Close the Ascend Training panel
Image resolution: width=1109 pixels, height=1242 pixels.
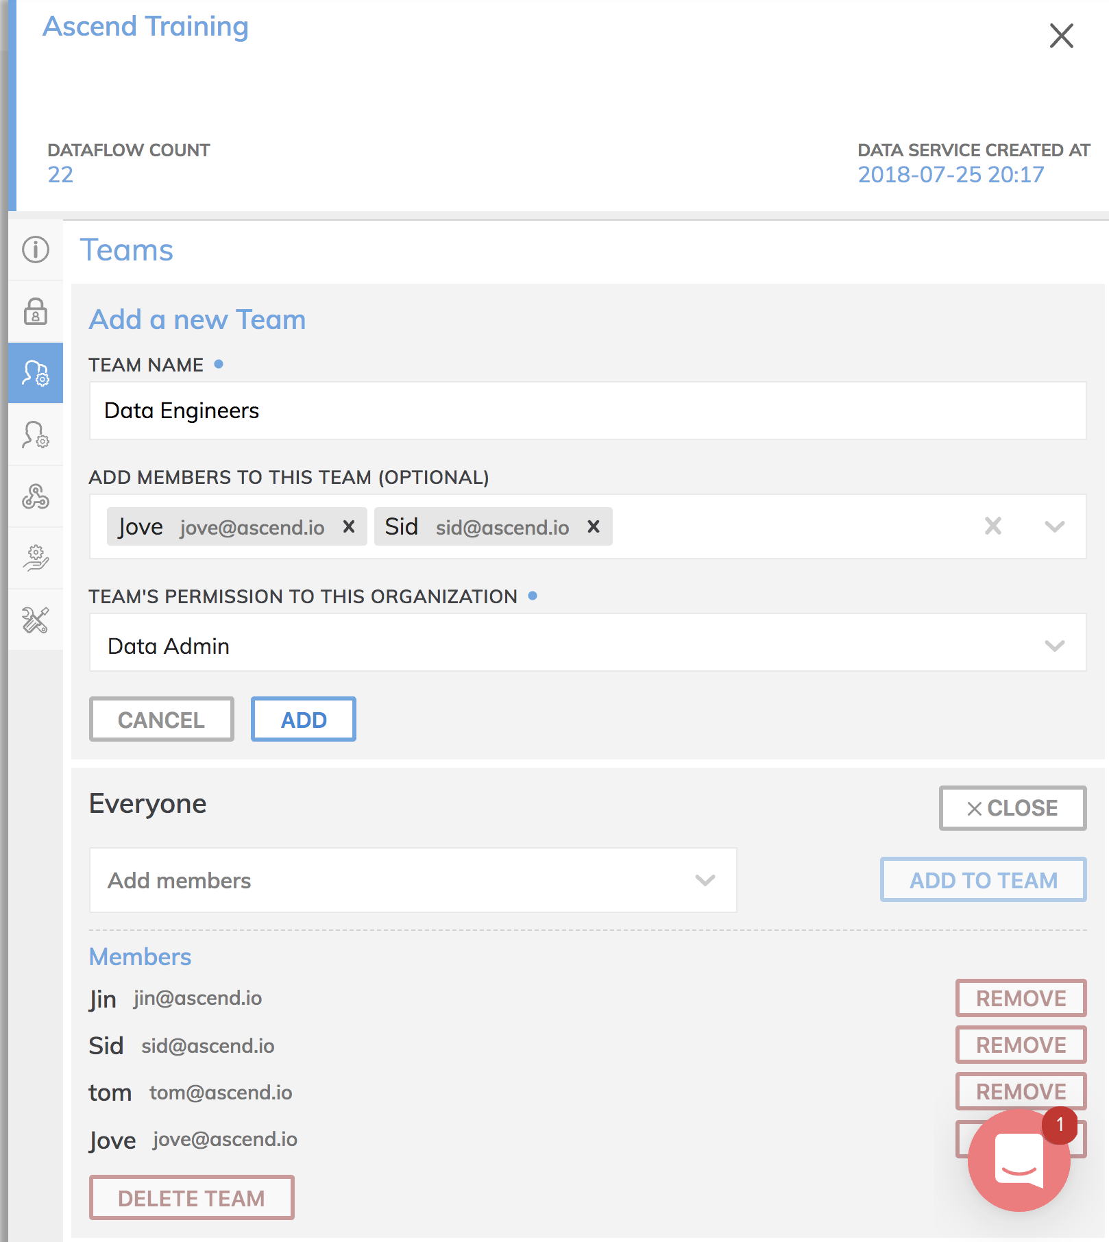click(x=1061, y=36)
